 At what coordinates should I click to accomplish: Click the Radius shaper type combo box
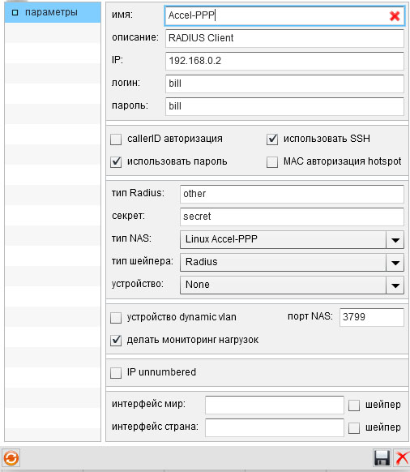[292, 262]
